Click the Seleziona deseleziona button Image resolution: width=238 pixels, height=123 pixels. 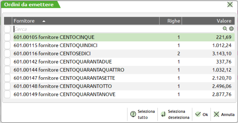(x=175, y=114)
